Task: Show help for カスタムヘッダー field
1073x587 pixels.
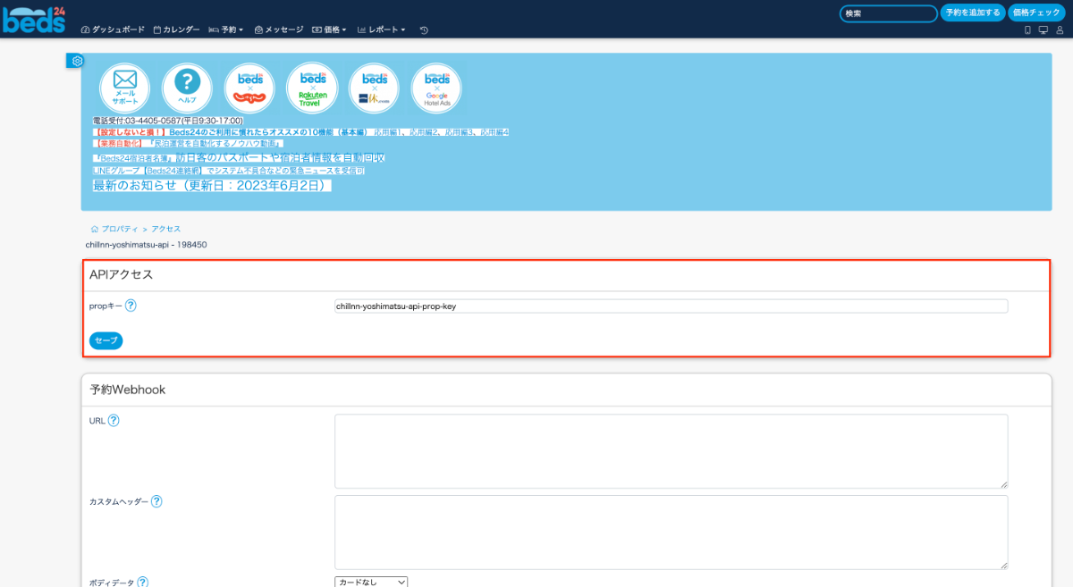Action: 156,501
